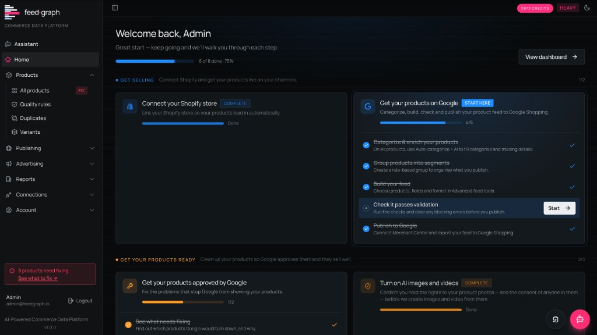597x335 pixels.
Task: Click the COMPLETE badge on Shopify card
Action: tap(235, 104)
